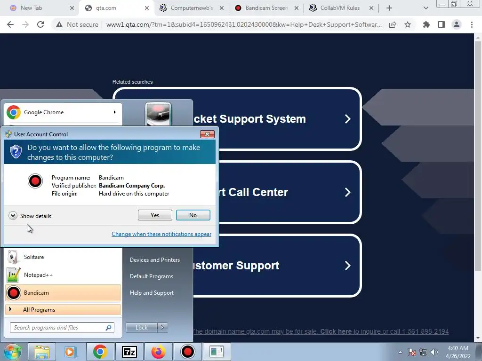Open Google Chrome from taskbar
The image size is (482, 361).
coord(100,352)
